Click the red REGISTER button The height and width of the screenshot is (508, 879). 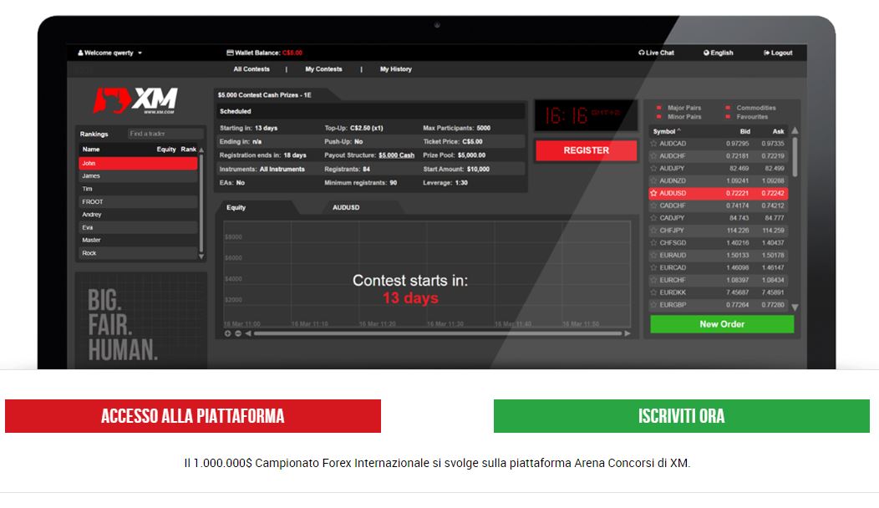[x=587, y=150]
